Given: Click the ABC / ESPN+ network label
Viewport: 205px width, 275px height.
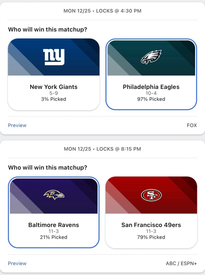Looking at the screenshot, I should (x=181, y=263).
